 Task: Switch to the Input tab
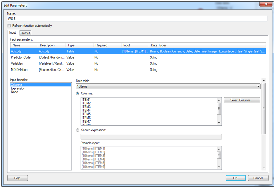(x=12, y=33)
